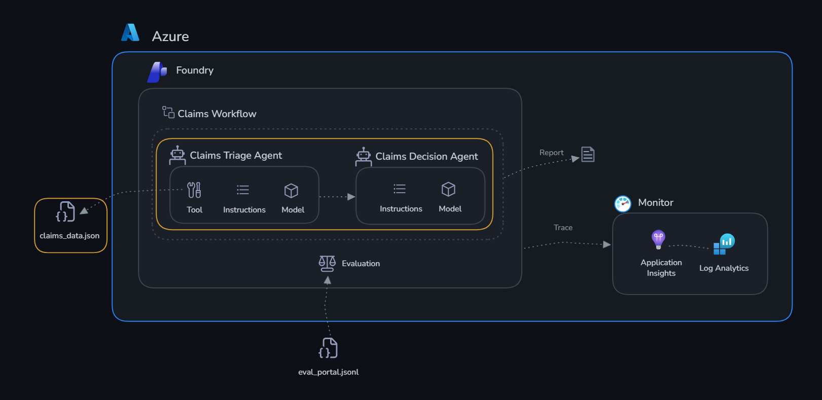Click the claims_data.json file icon
822x400 pixels.
pos(65,212)
